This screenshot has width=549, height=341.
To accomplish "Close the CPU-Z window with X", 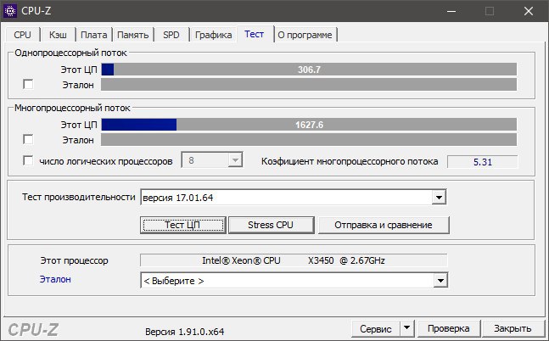I will (x=529, y=11).
